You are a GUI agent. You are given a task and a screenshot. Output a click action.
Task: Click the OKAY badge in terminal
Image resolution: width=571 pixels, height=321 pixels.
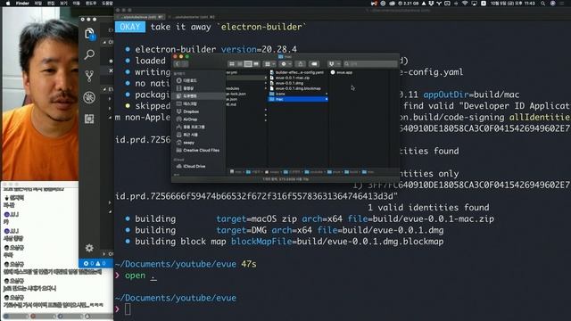[x=130, y=27]
